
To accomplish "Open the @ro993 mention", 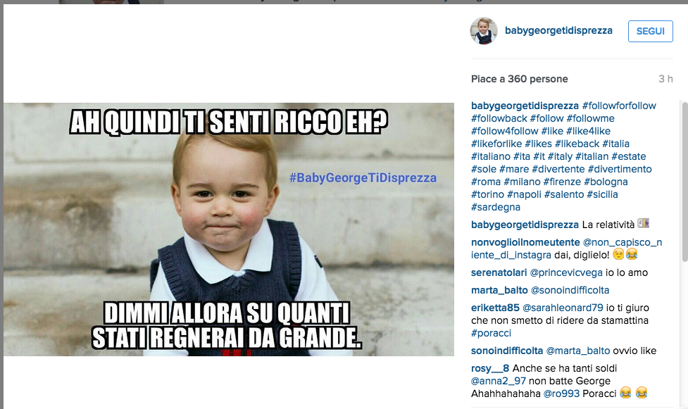I will (x=561, y=394).
